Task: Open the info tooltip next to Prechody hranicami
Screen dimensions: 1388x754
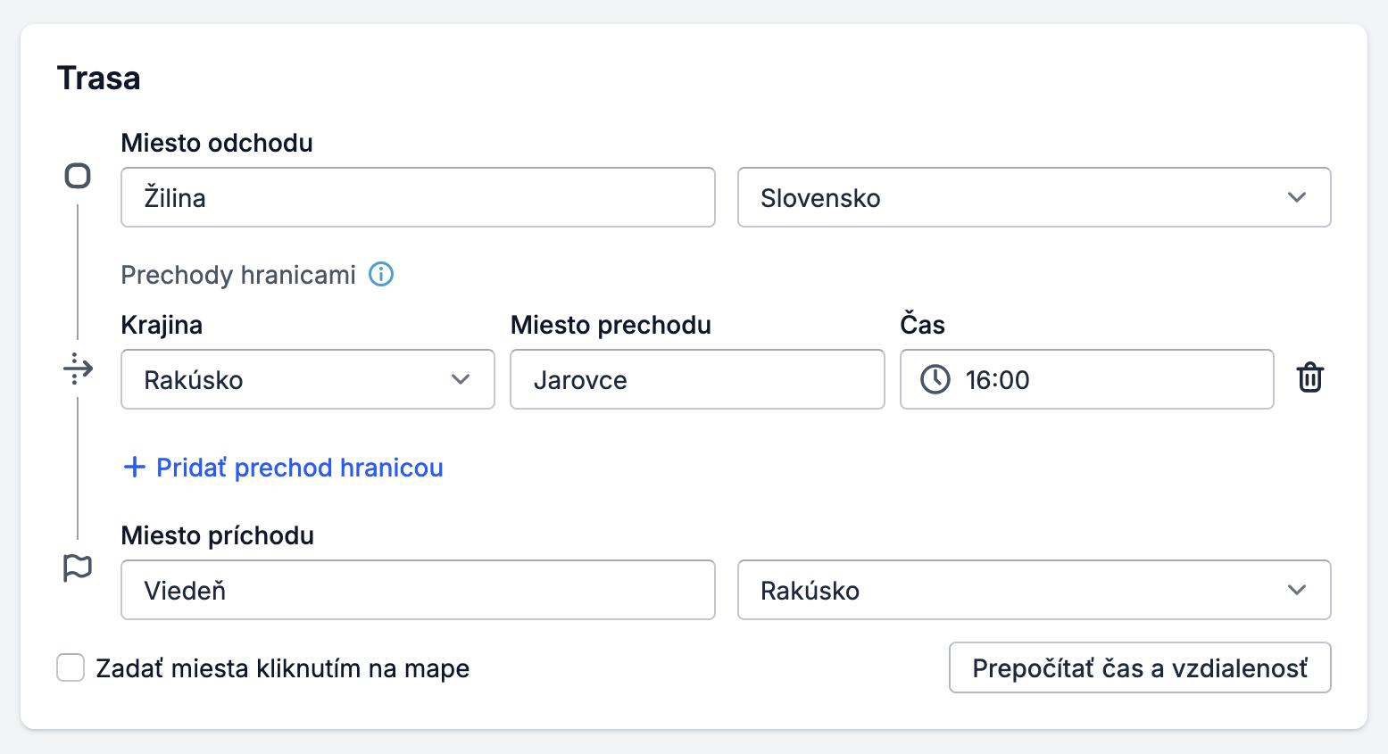Action: (381, 275)
